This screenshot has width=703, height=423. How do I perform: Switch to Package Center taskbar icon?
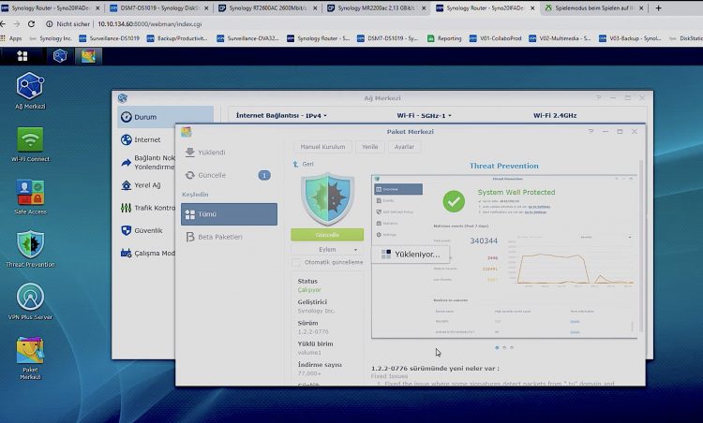pyautogui.click(x=88, y=56)
